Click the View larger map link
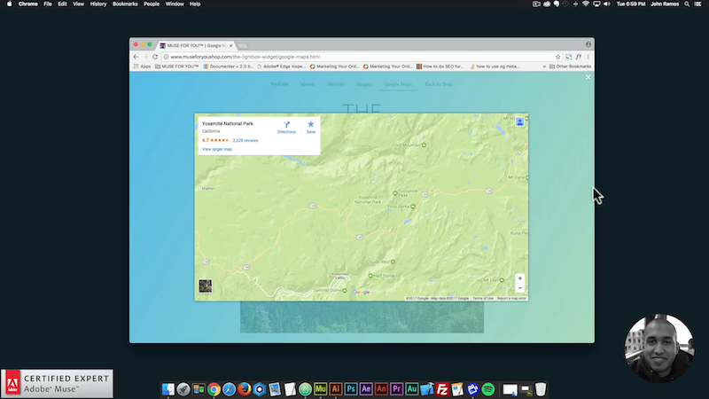Viewport: 709px width, 399px height. click(217, 149)
